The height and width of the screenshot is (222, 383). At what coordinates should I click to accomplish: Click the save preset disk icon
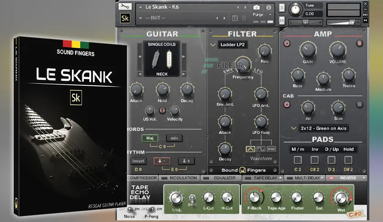235,18
